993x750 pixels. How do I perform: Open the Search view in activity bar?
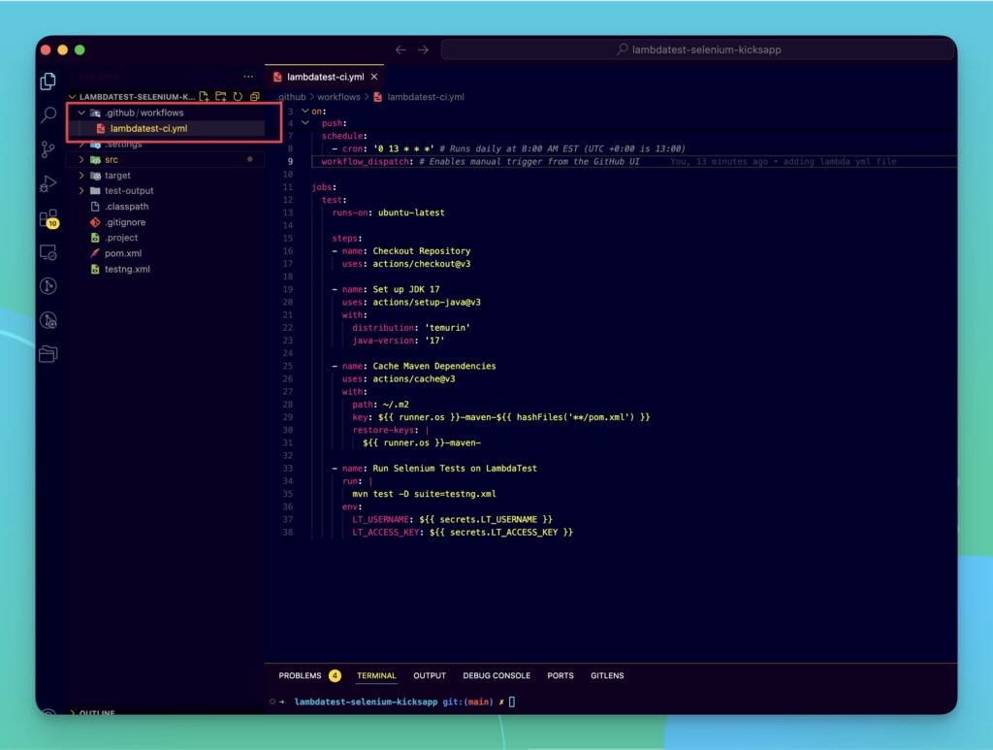(48, 115)
